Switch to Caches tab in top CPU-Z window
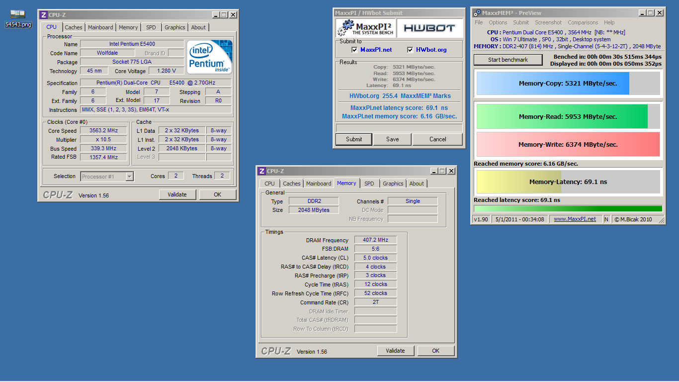This screenshot has height=382, width=679. coord(74,27)
